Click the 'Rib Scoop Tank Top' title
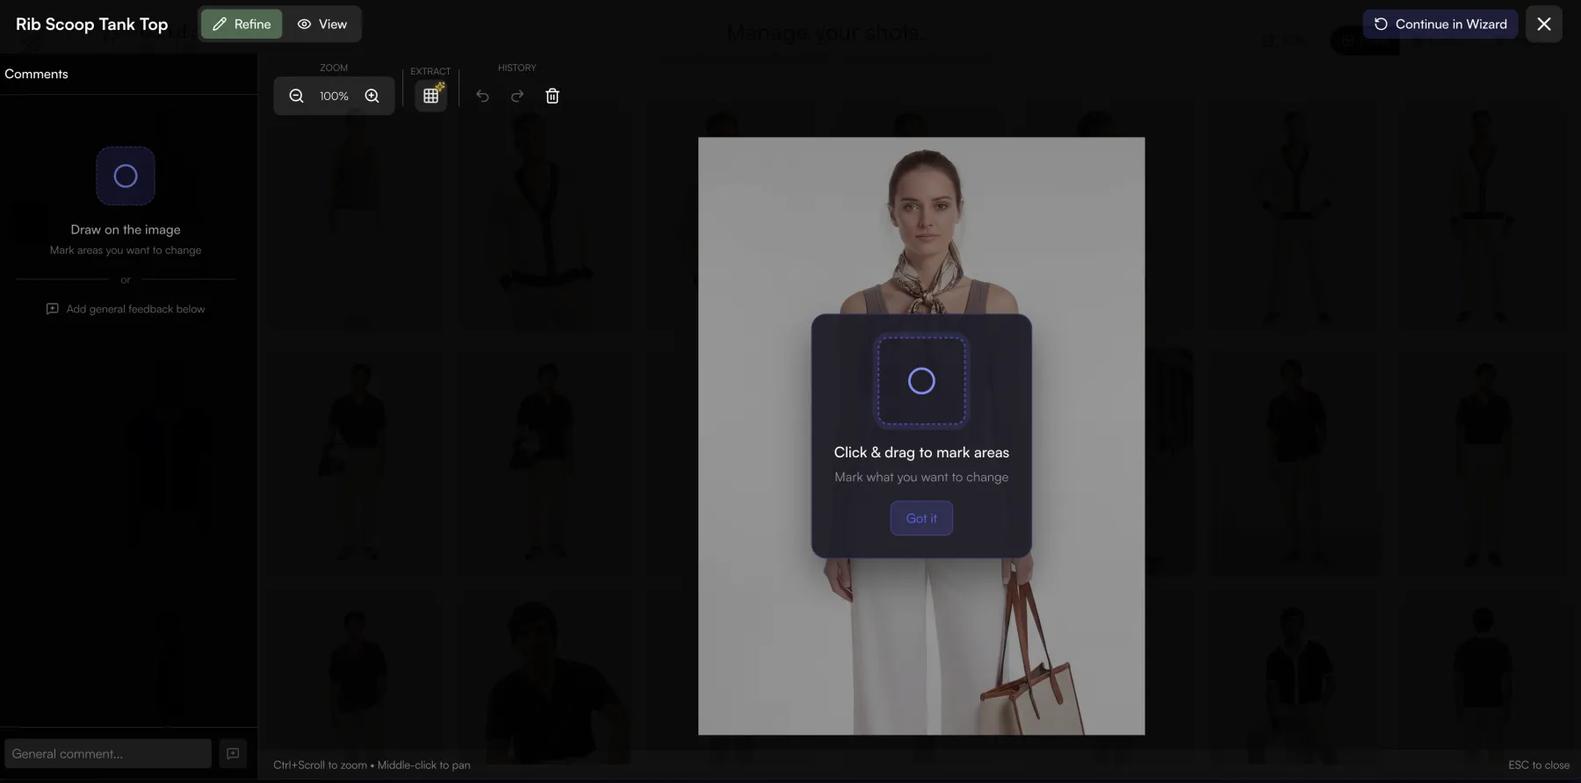 pyautogui.click(x=91, y=25)
